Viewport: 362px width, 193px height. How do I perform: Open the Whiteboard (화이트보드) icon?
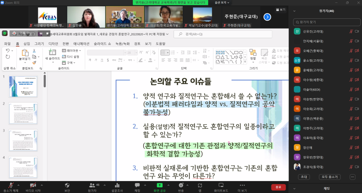click(x=221, y=185)
